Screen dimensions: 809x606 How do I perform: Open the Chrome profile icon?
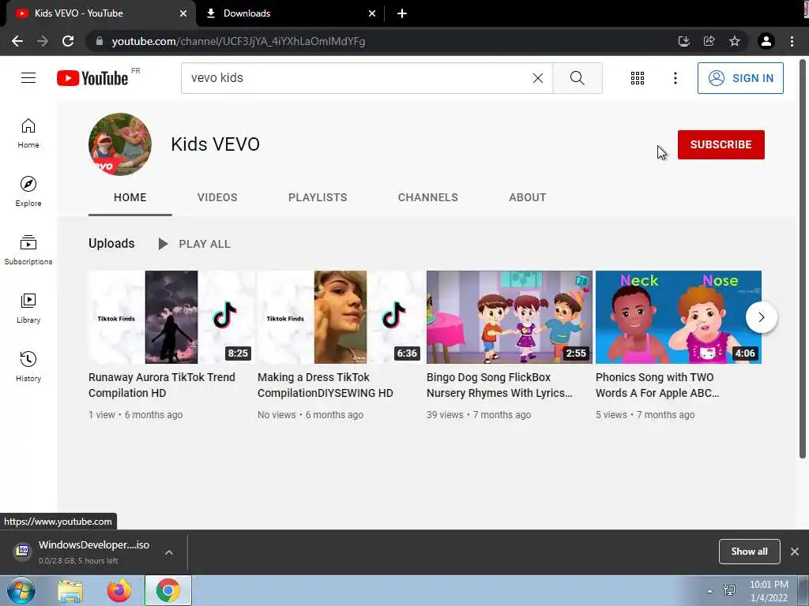pyautogui.click(x=766, y=41)
